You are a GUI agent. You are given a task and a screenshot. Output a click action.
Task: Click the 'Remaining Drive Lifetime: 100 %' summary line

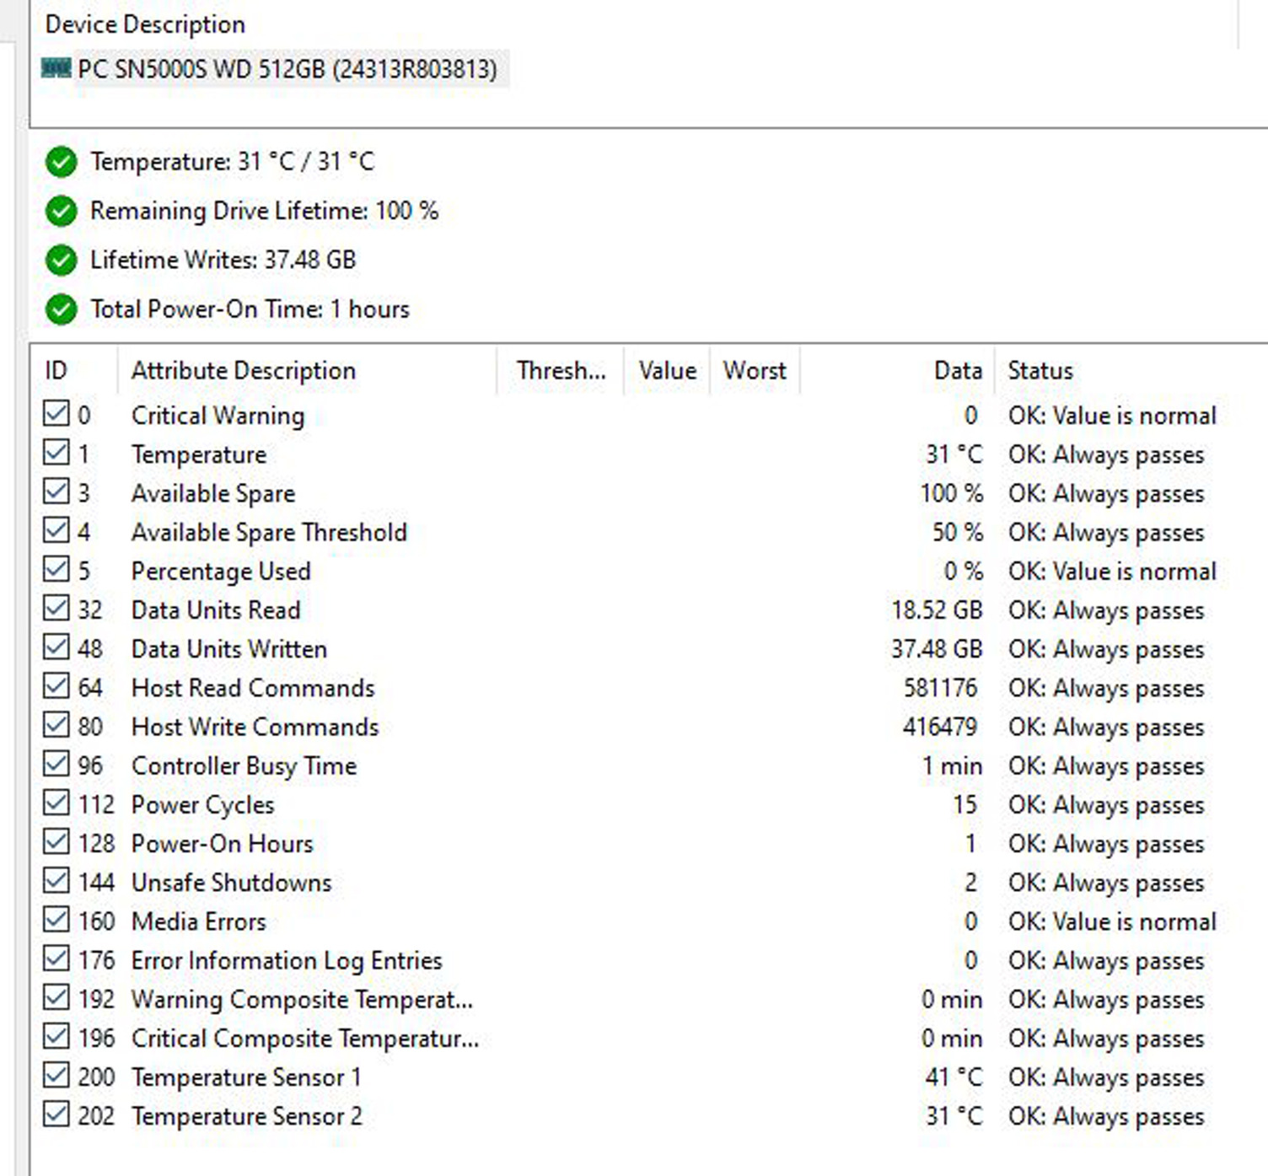[264, 211]
